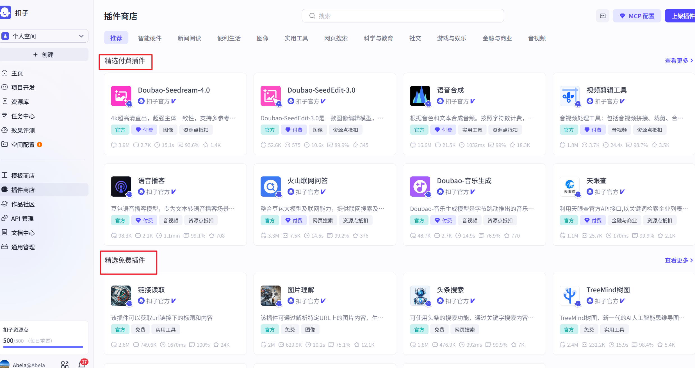Click the 语音合成 plugin icon
This screenshot has height=368, width=695.
(420, 96)
